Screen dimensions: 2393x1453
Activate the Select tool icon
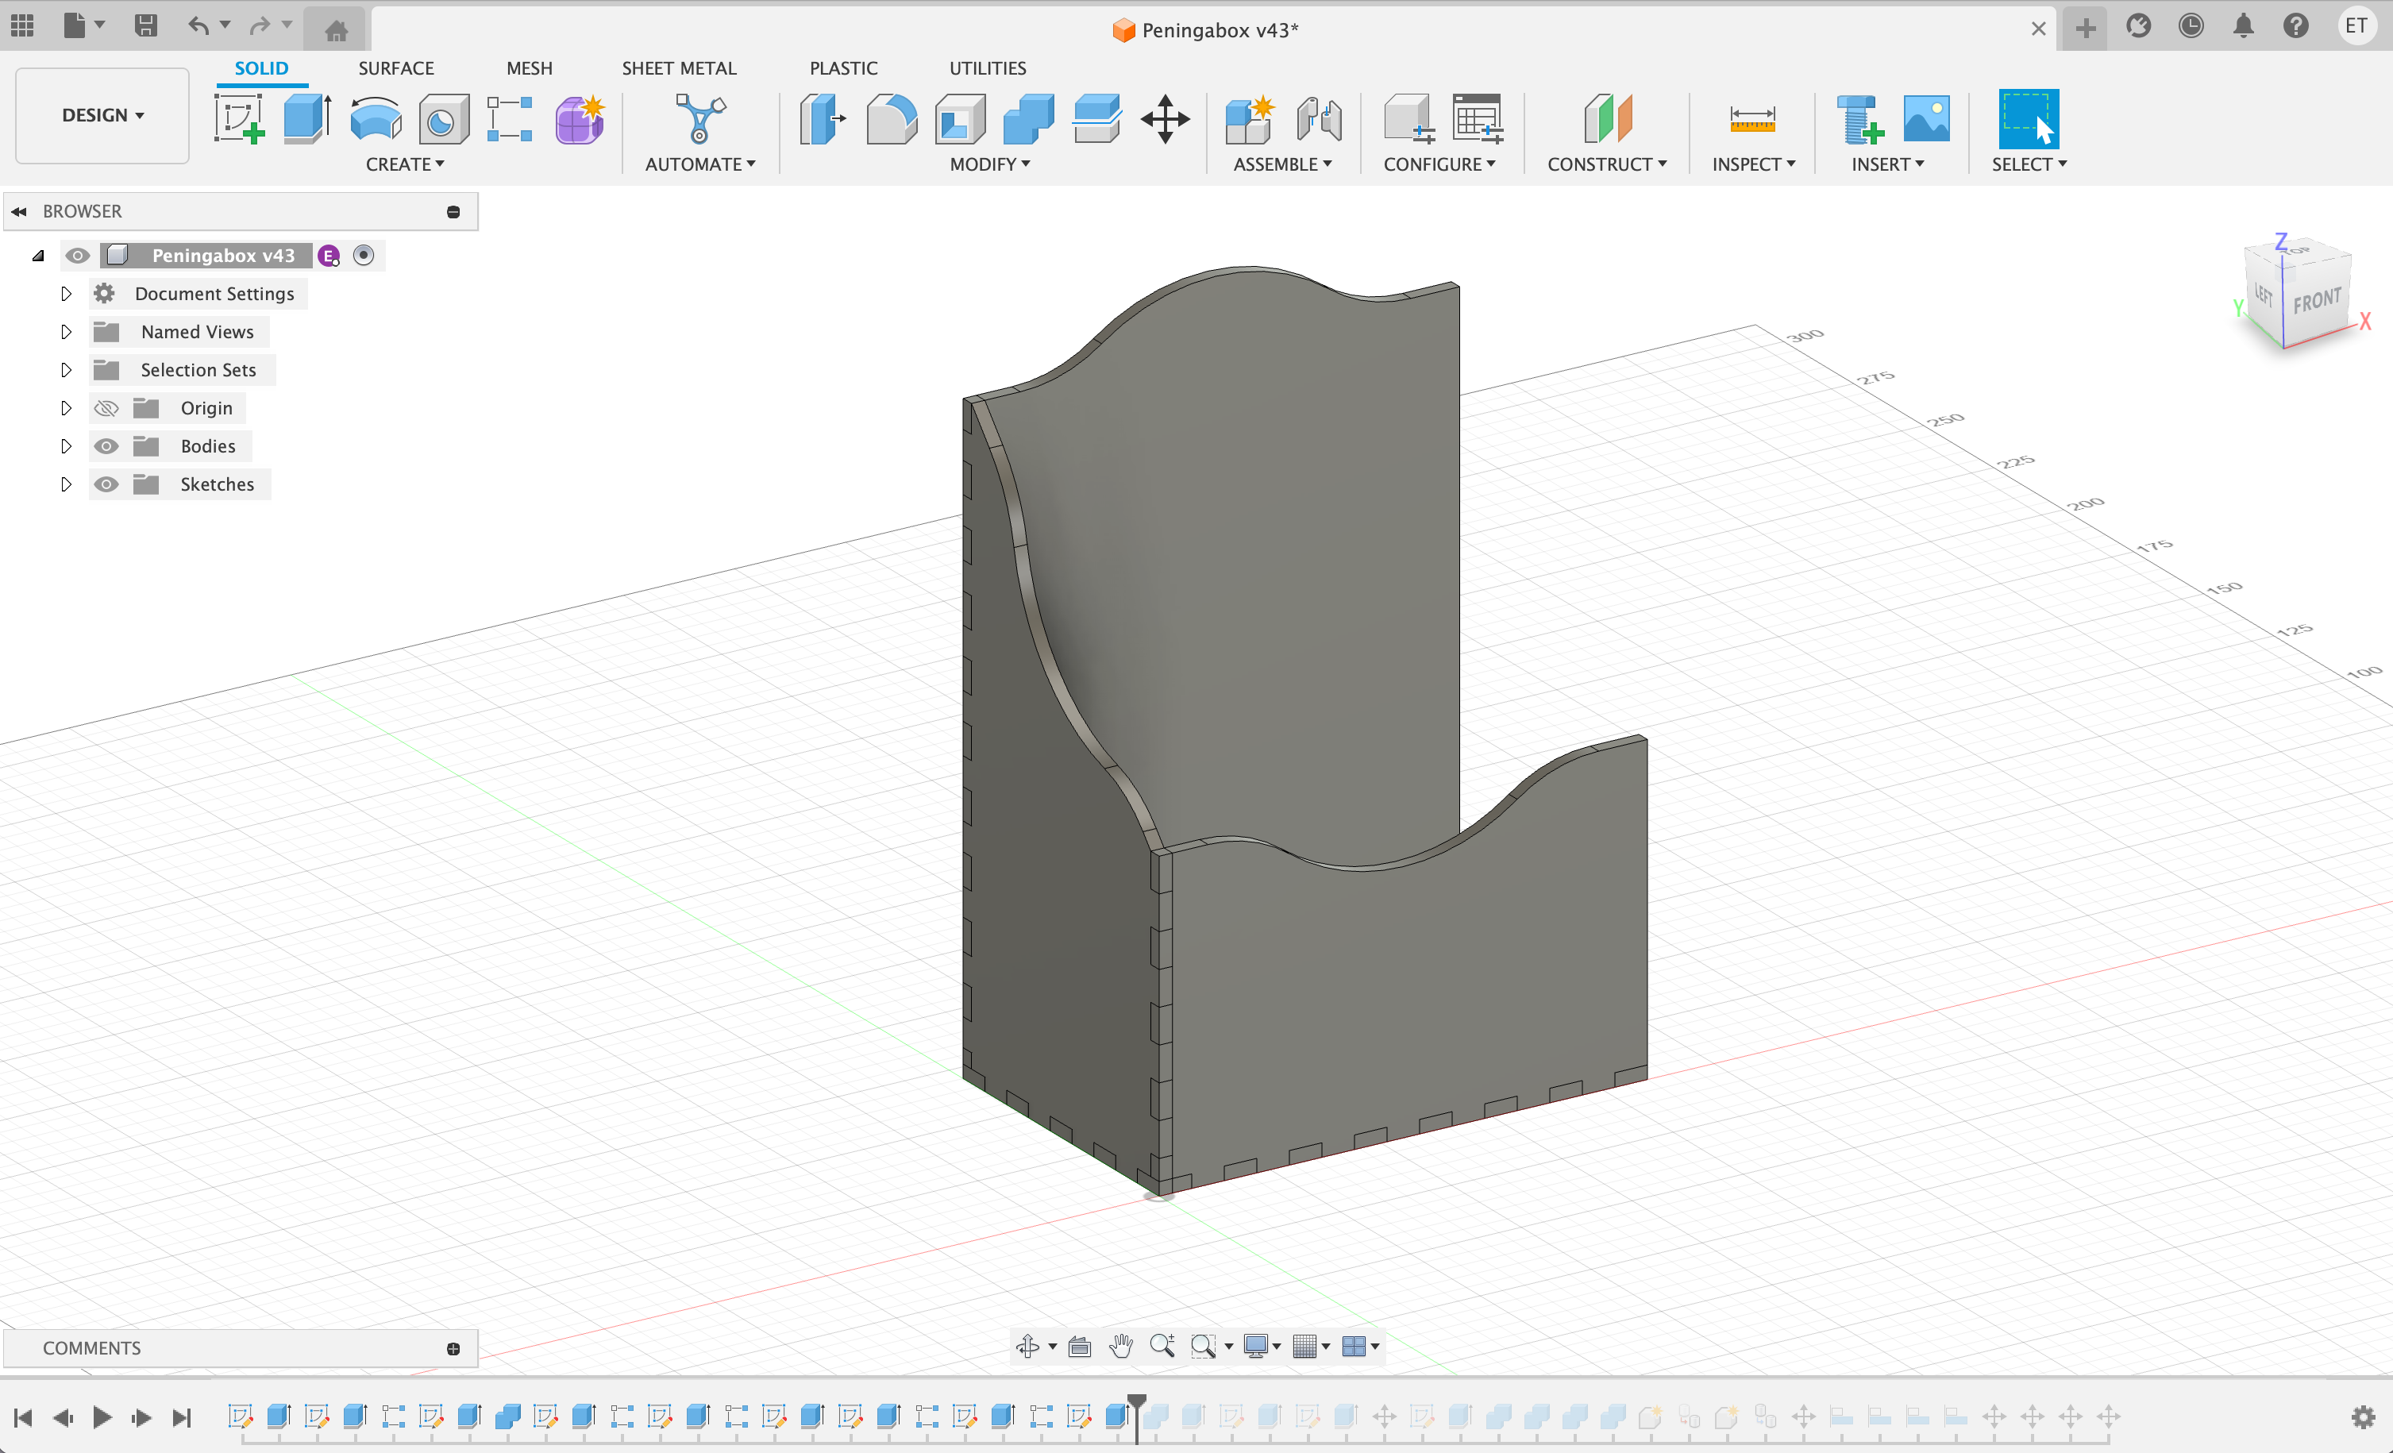pyautogui.click(x=2029, y=119)
